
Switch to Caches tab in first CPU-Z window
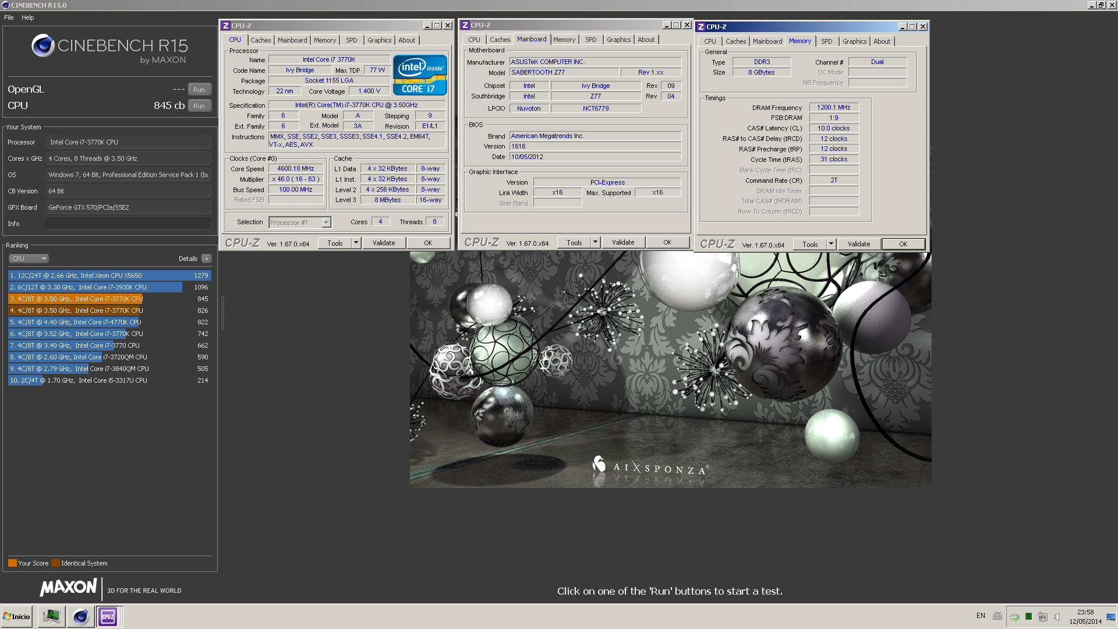coord(261,40)
